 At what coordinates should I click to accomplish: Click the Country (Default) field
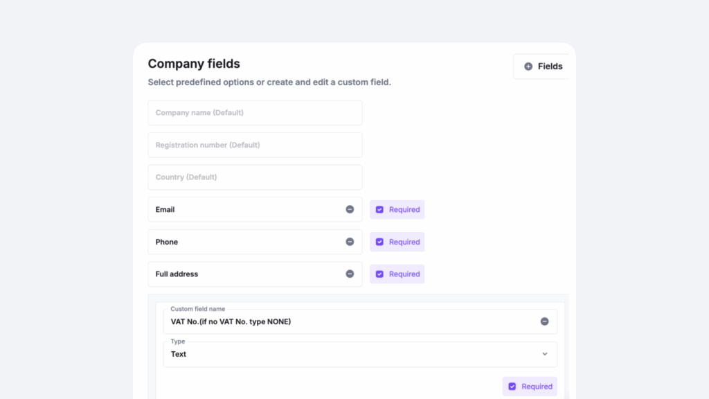pos(255,177)
